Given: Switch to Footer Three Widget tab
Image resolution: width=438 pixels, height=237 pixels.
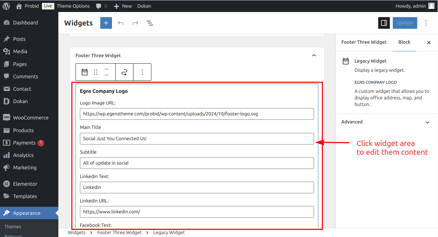Looking at the screenshot, I should click(364, 42).
